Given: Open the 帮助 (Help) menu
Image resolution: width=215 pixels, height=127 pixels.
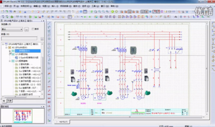Looking at the screenshot, I should coord(114,6).
